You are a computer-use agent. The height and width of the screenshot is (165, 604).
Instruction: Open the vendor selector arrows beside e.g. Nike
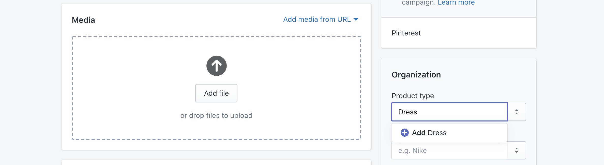pyautogui.click(x=517, y=150)
